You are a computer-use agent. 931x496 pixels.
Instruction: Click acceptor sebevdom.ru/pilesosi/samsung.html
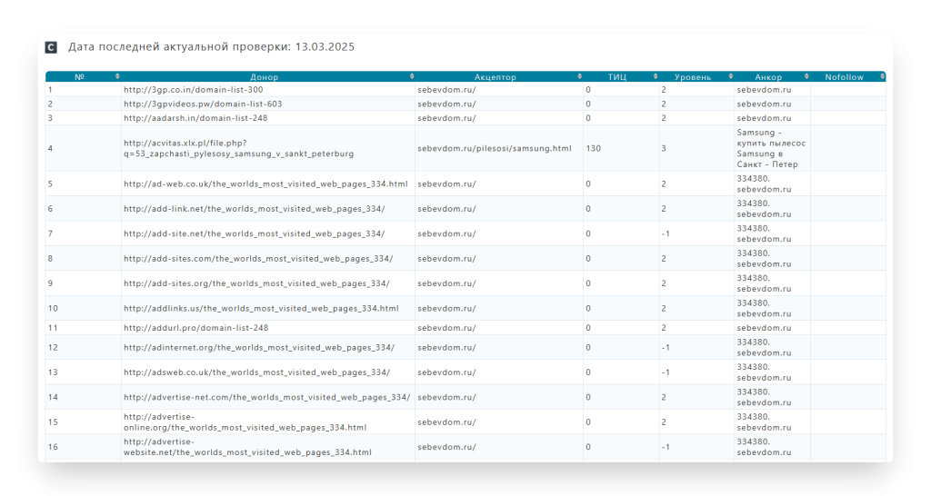tap(494, 148)
